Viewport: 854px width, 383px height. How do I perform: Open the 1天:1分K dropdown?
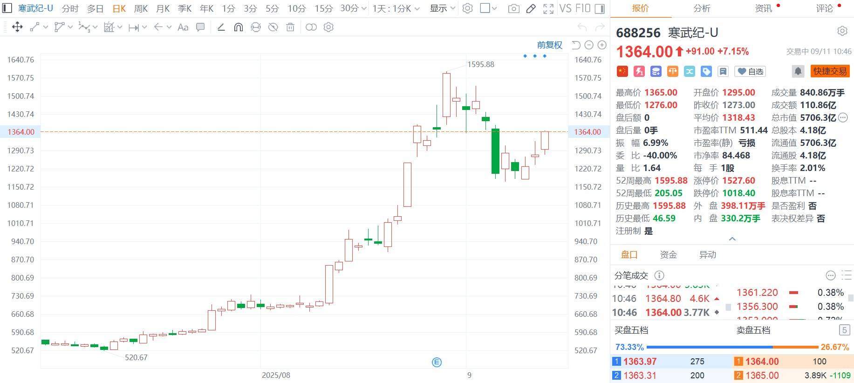point(396,8)
